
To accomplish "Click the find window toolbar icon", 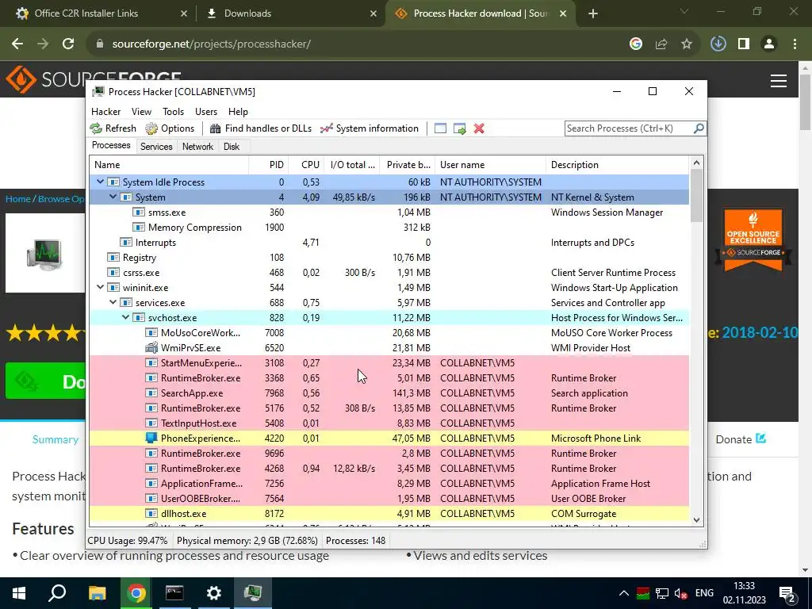I will tap(440, 128).
